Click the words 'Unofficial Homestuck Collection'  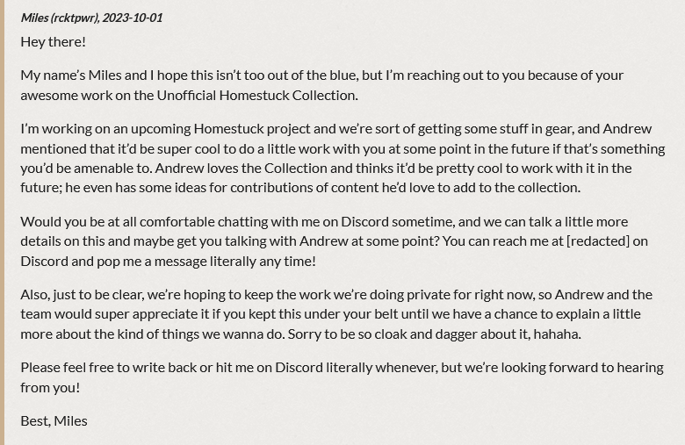tap(256, 95)
